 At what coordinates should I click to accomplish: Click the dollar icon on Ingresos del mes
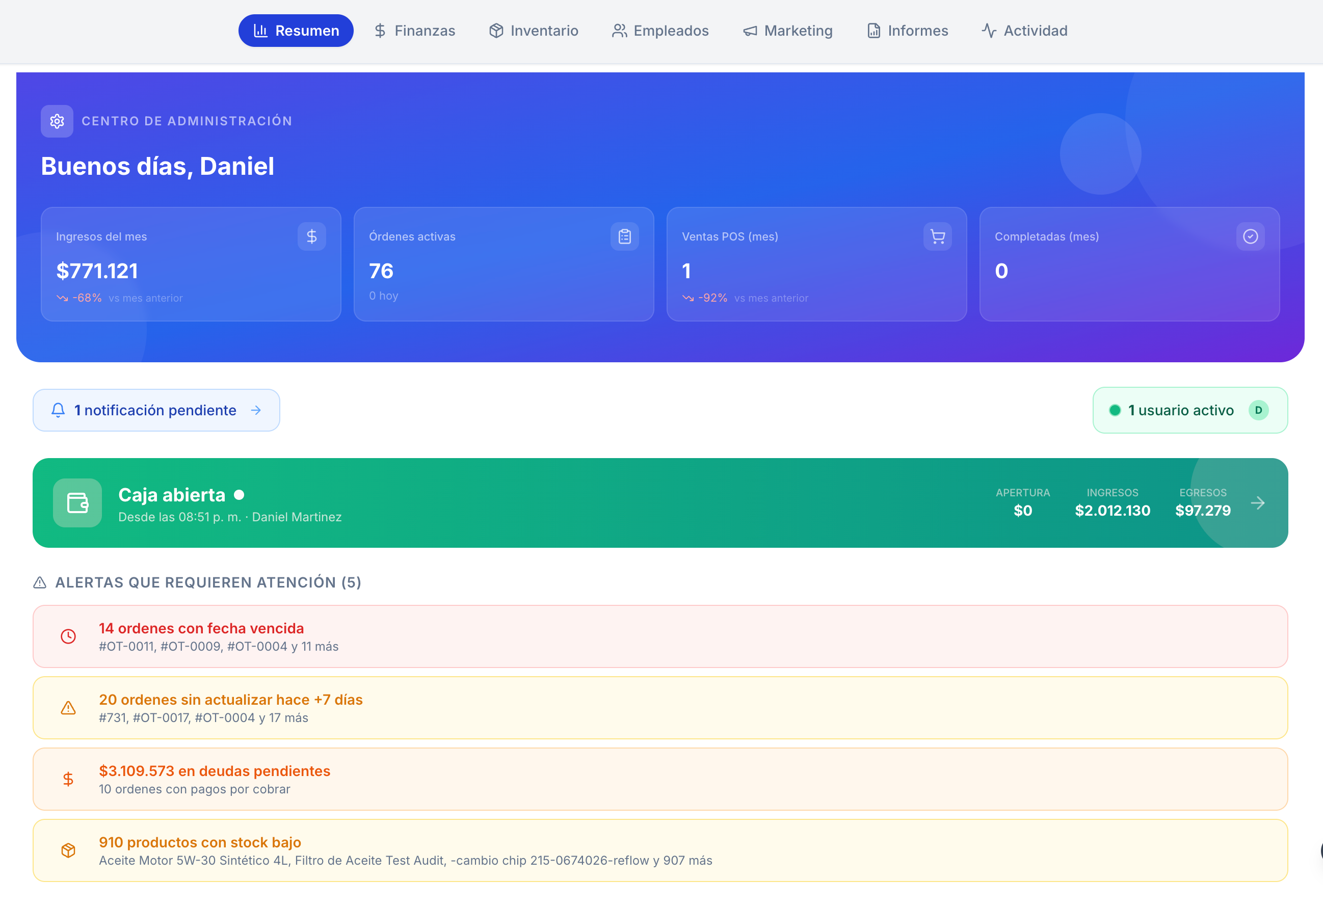coord(312,236)
